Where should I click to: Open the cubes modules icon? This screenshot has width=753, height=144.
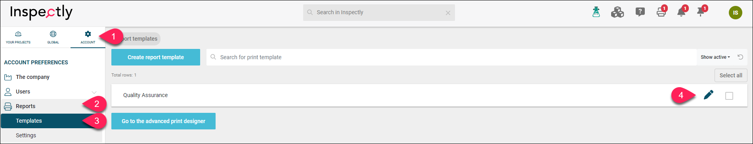(617, 12)
